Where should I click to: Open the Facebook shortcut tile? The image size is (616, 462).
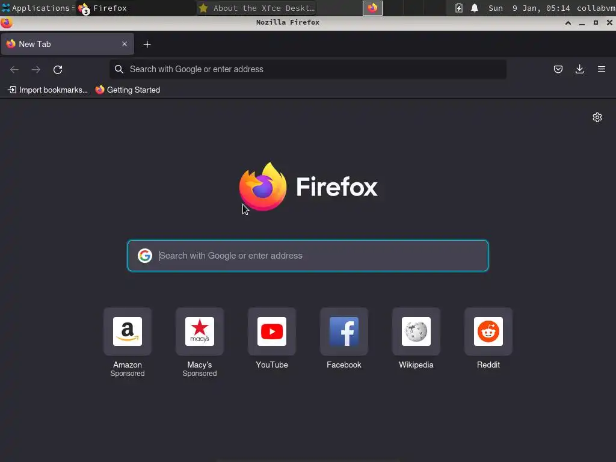[343, 331]
